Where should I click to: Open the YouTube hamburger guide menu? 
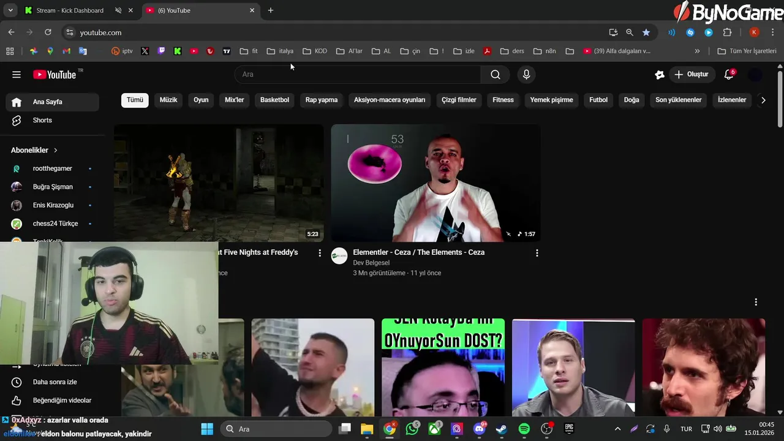pos(17,75)
